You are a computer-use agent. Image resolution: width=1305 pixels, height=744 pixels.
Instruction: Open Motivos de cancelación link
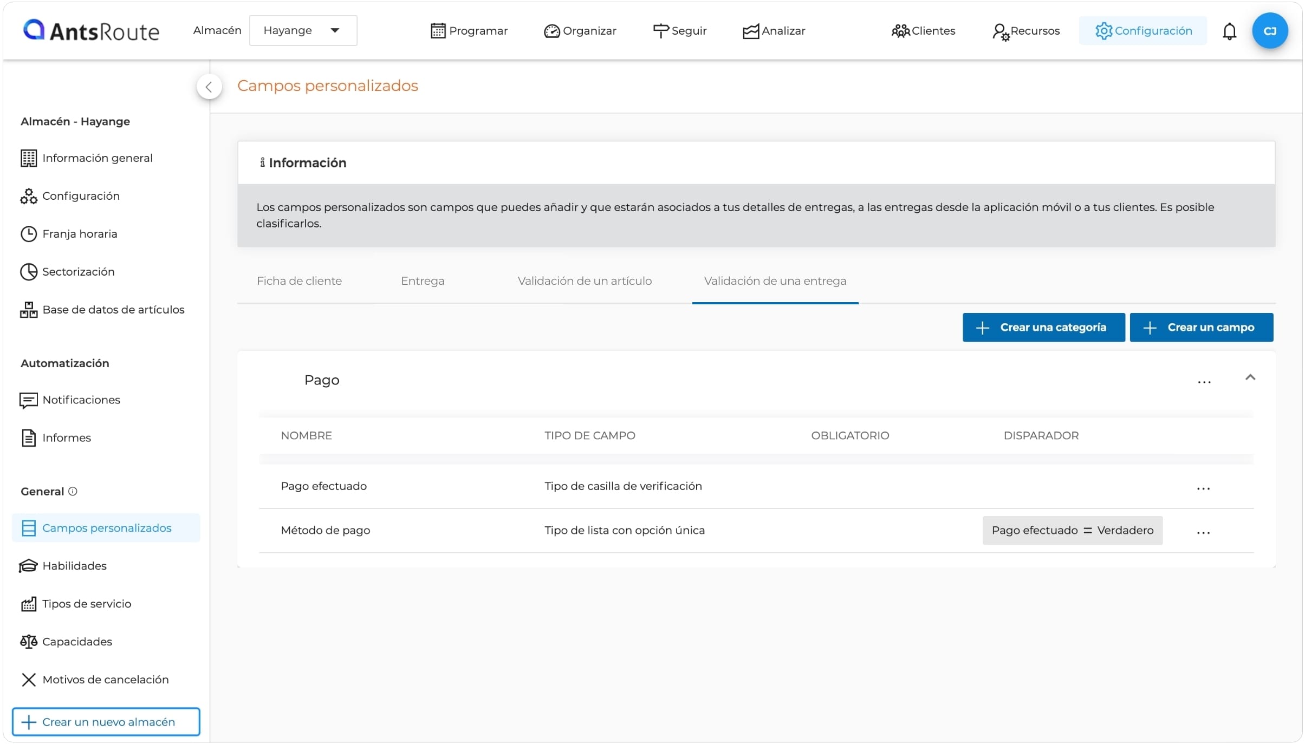click(106, 680)
